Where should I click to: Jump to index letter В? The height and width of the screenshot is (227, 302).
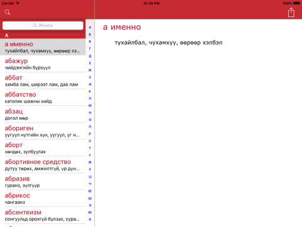90,42
